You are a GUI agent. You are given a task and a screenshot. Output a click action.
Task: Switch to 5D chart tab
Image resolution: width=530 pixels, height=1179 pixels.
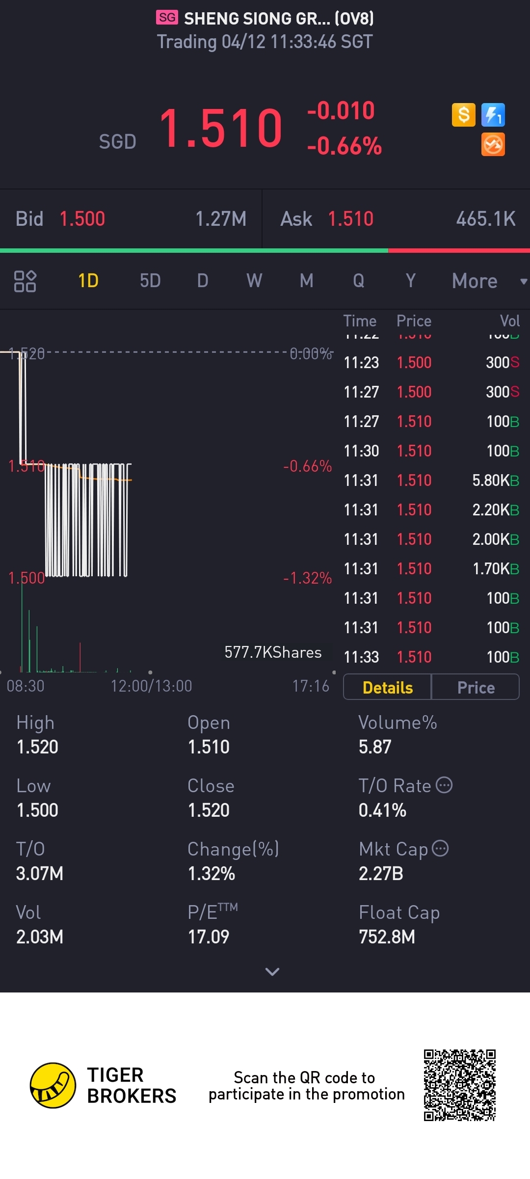[150, 281]
